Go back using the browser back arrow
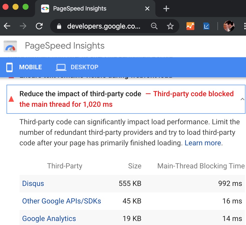246x225 pixels. (x=7, y=26)
